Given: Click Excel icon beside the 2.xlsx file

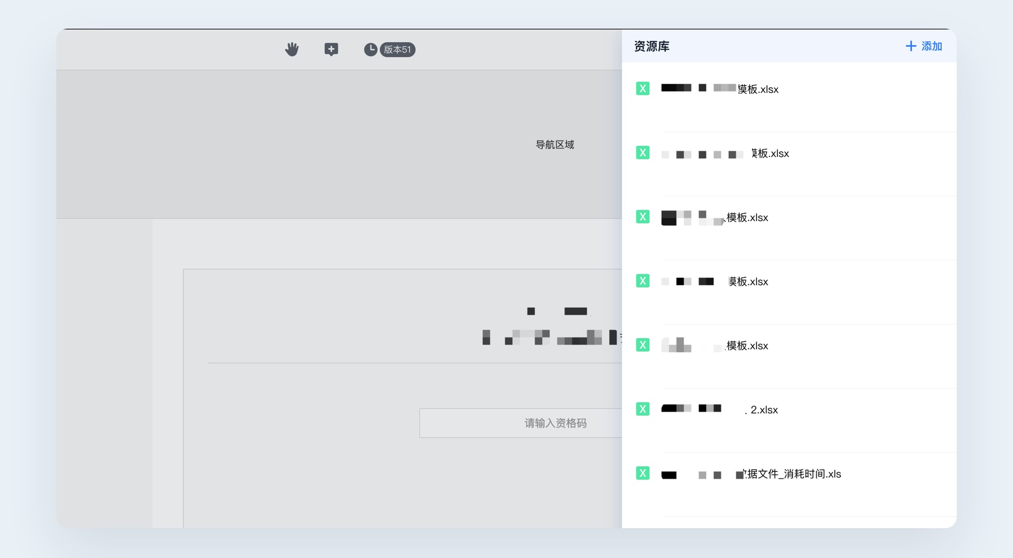Looking at the screenshot, I should [x=643, y=409].
